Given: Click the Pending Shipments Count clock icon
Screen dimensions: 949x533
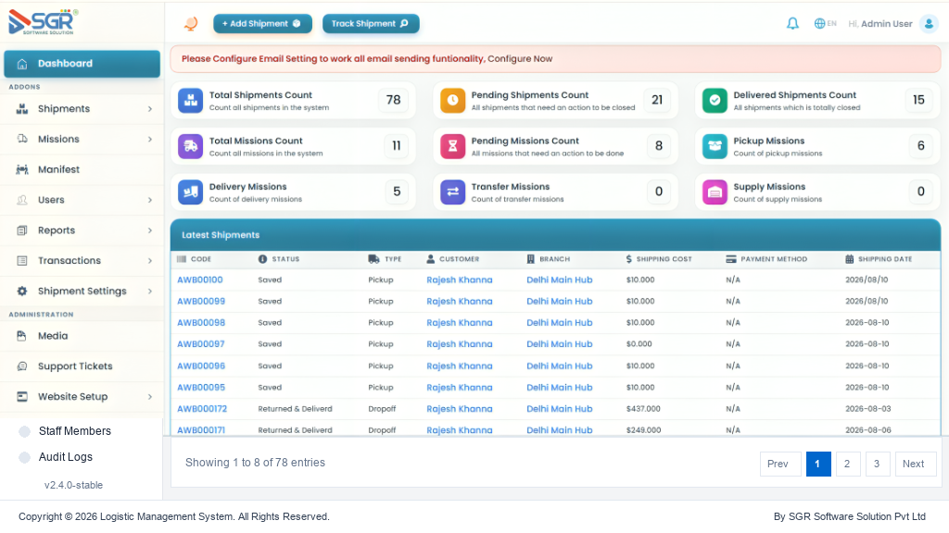Looking at the screenshot, I should [x=452, y=100].
